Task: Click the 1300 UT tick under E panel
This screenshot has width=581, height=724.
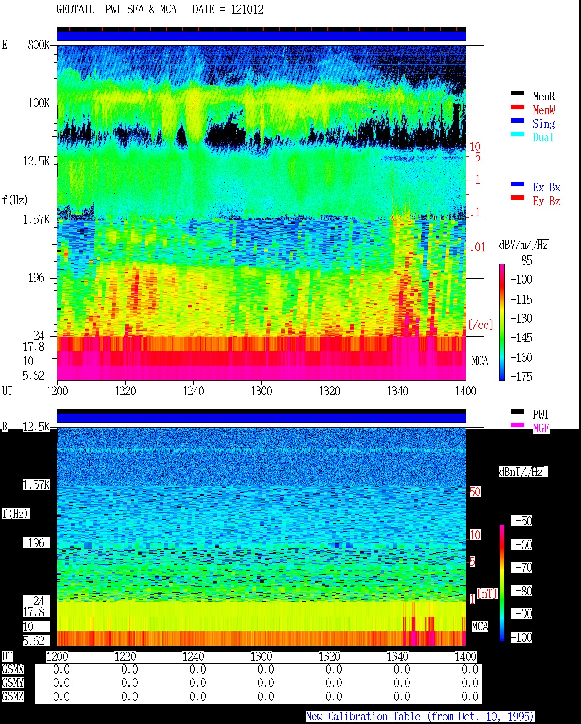Action: click(261, 391)
